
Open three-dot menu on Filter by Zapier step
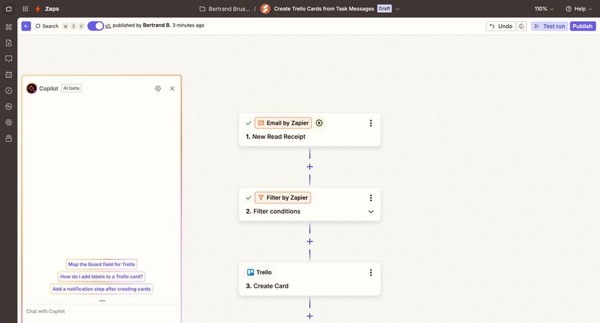click(x=371, y=198)
